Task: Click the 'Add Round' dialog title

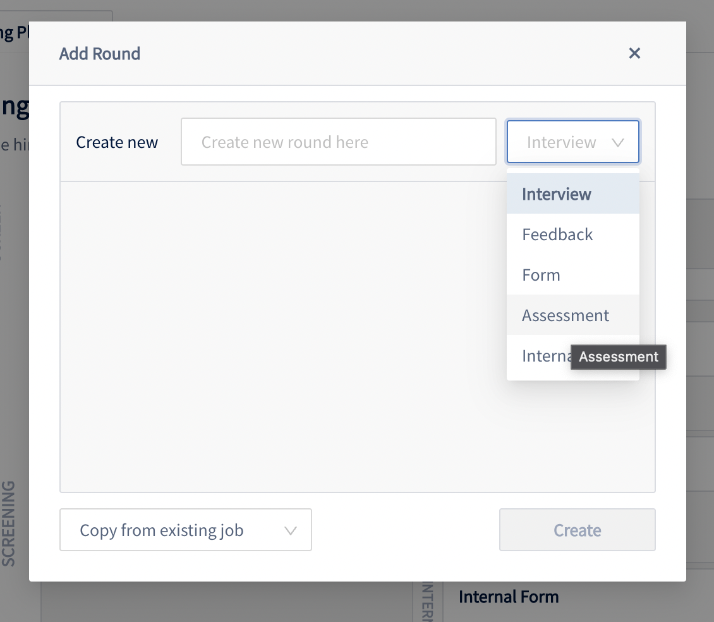Action: pyautogui.click(x=100, y=54)
